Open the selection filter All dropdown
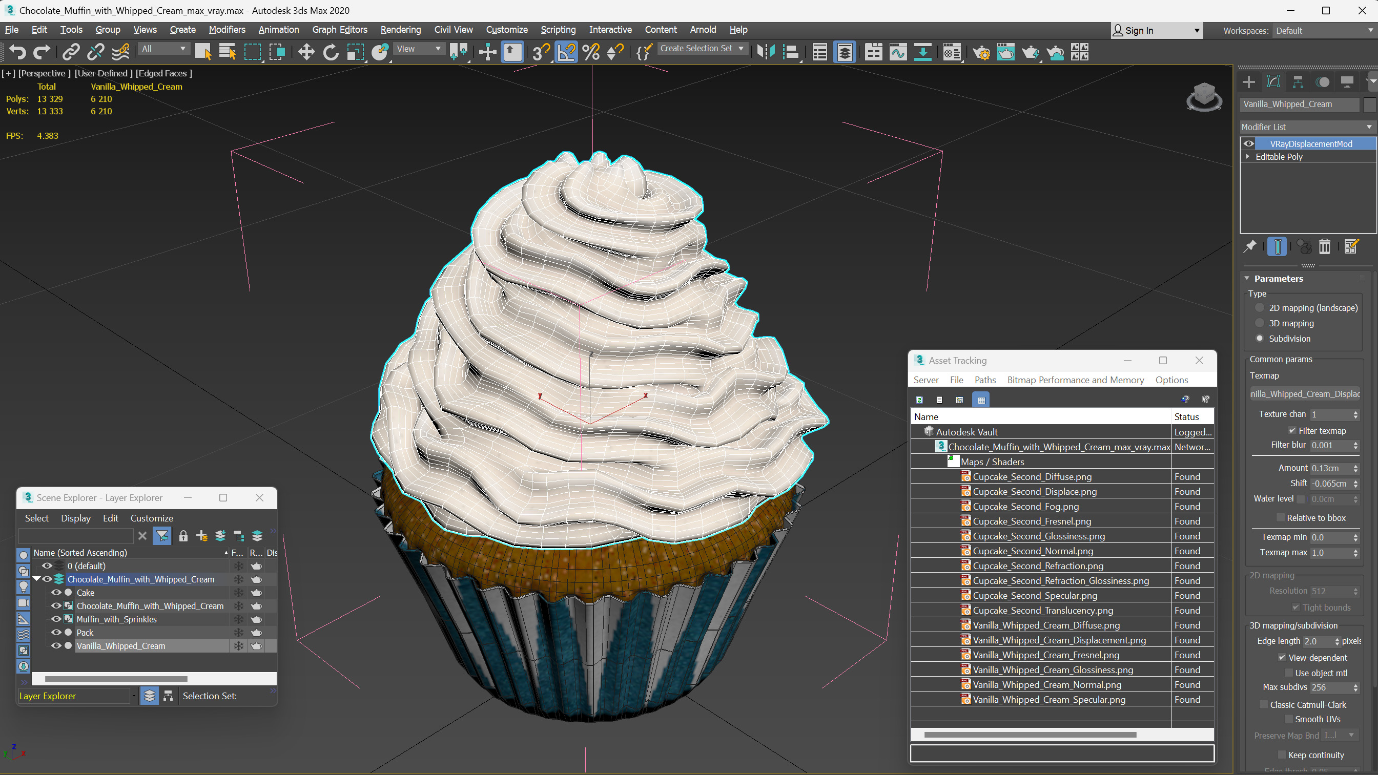 point(163,49)
